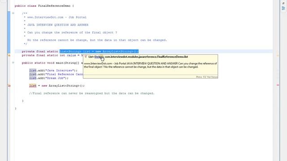Collapse the main method fold toggle
This screenshot has width=287, height=161.
coord(13,63)
